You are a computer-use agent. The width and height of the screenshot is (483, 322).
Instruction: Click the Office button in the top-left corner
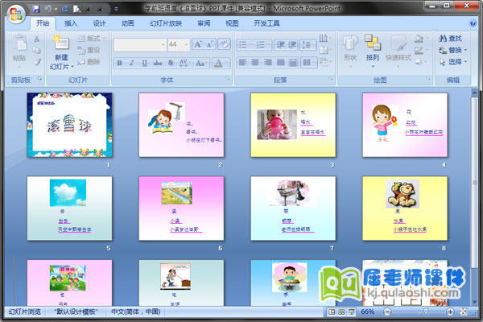pos(14,14)
